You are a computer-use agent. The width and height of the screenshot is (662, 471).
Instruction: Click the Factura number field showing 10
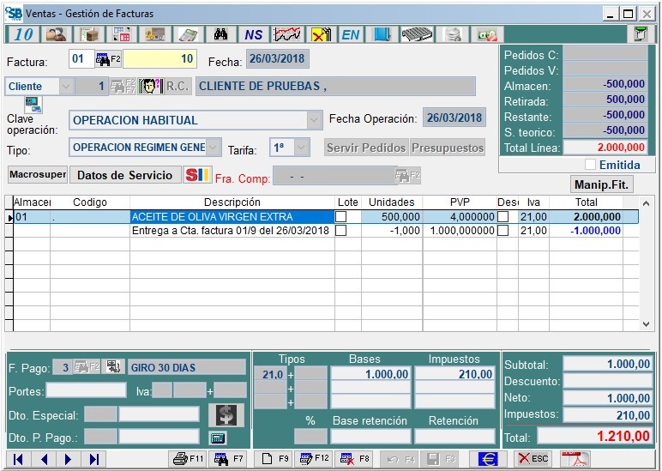(x=159, y=58)
